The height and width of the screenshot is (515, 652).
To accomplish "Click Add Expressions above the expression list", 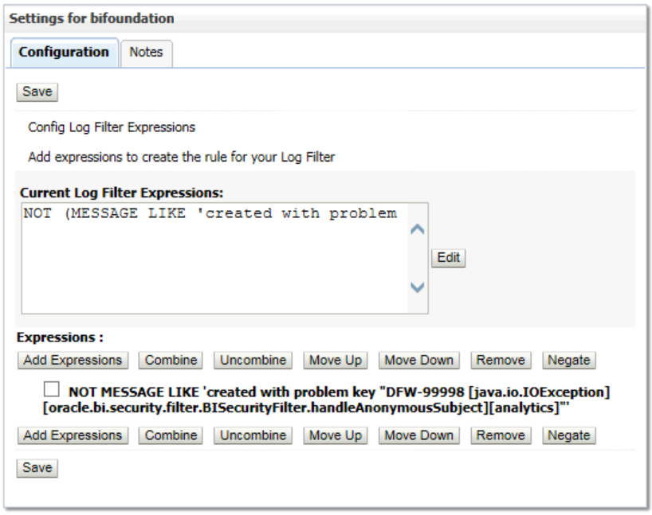I will (x=73, y=360).
